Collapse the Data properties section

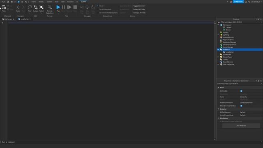coord(218,88)
